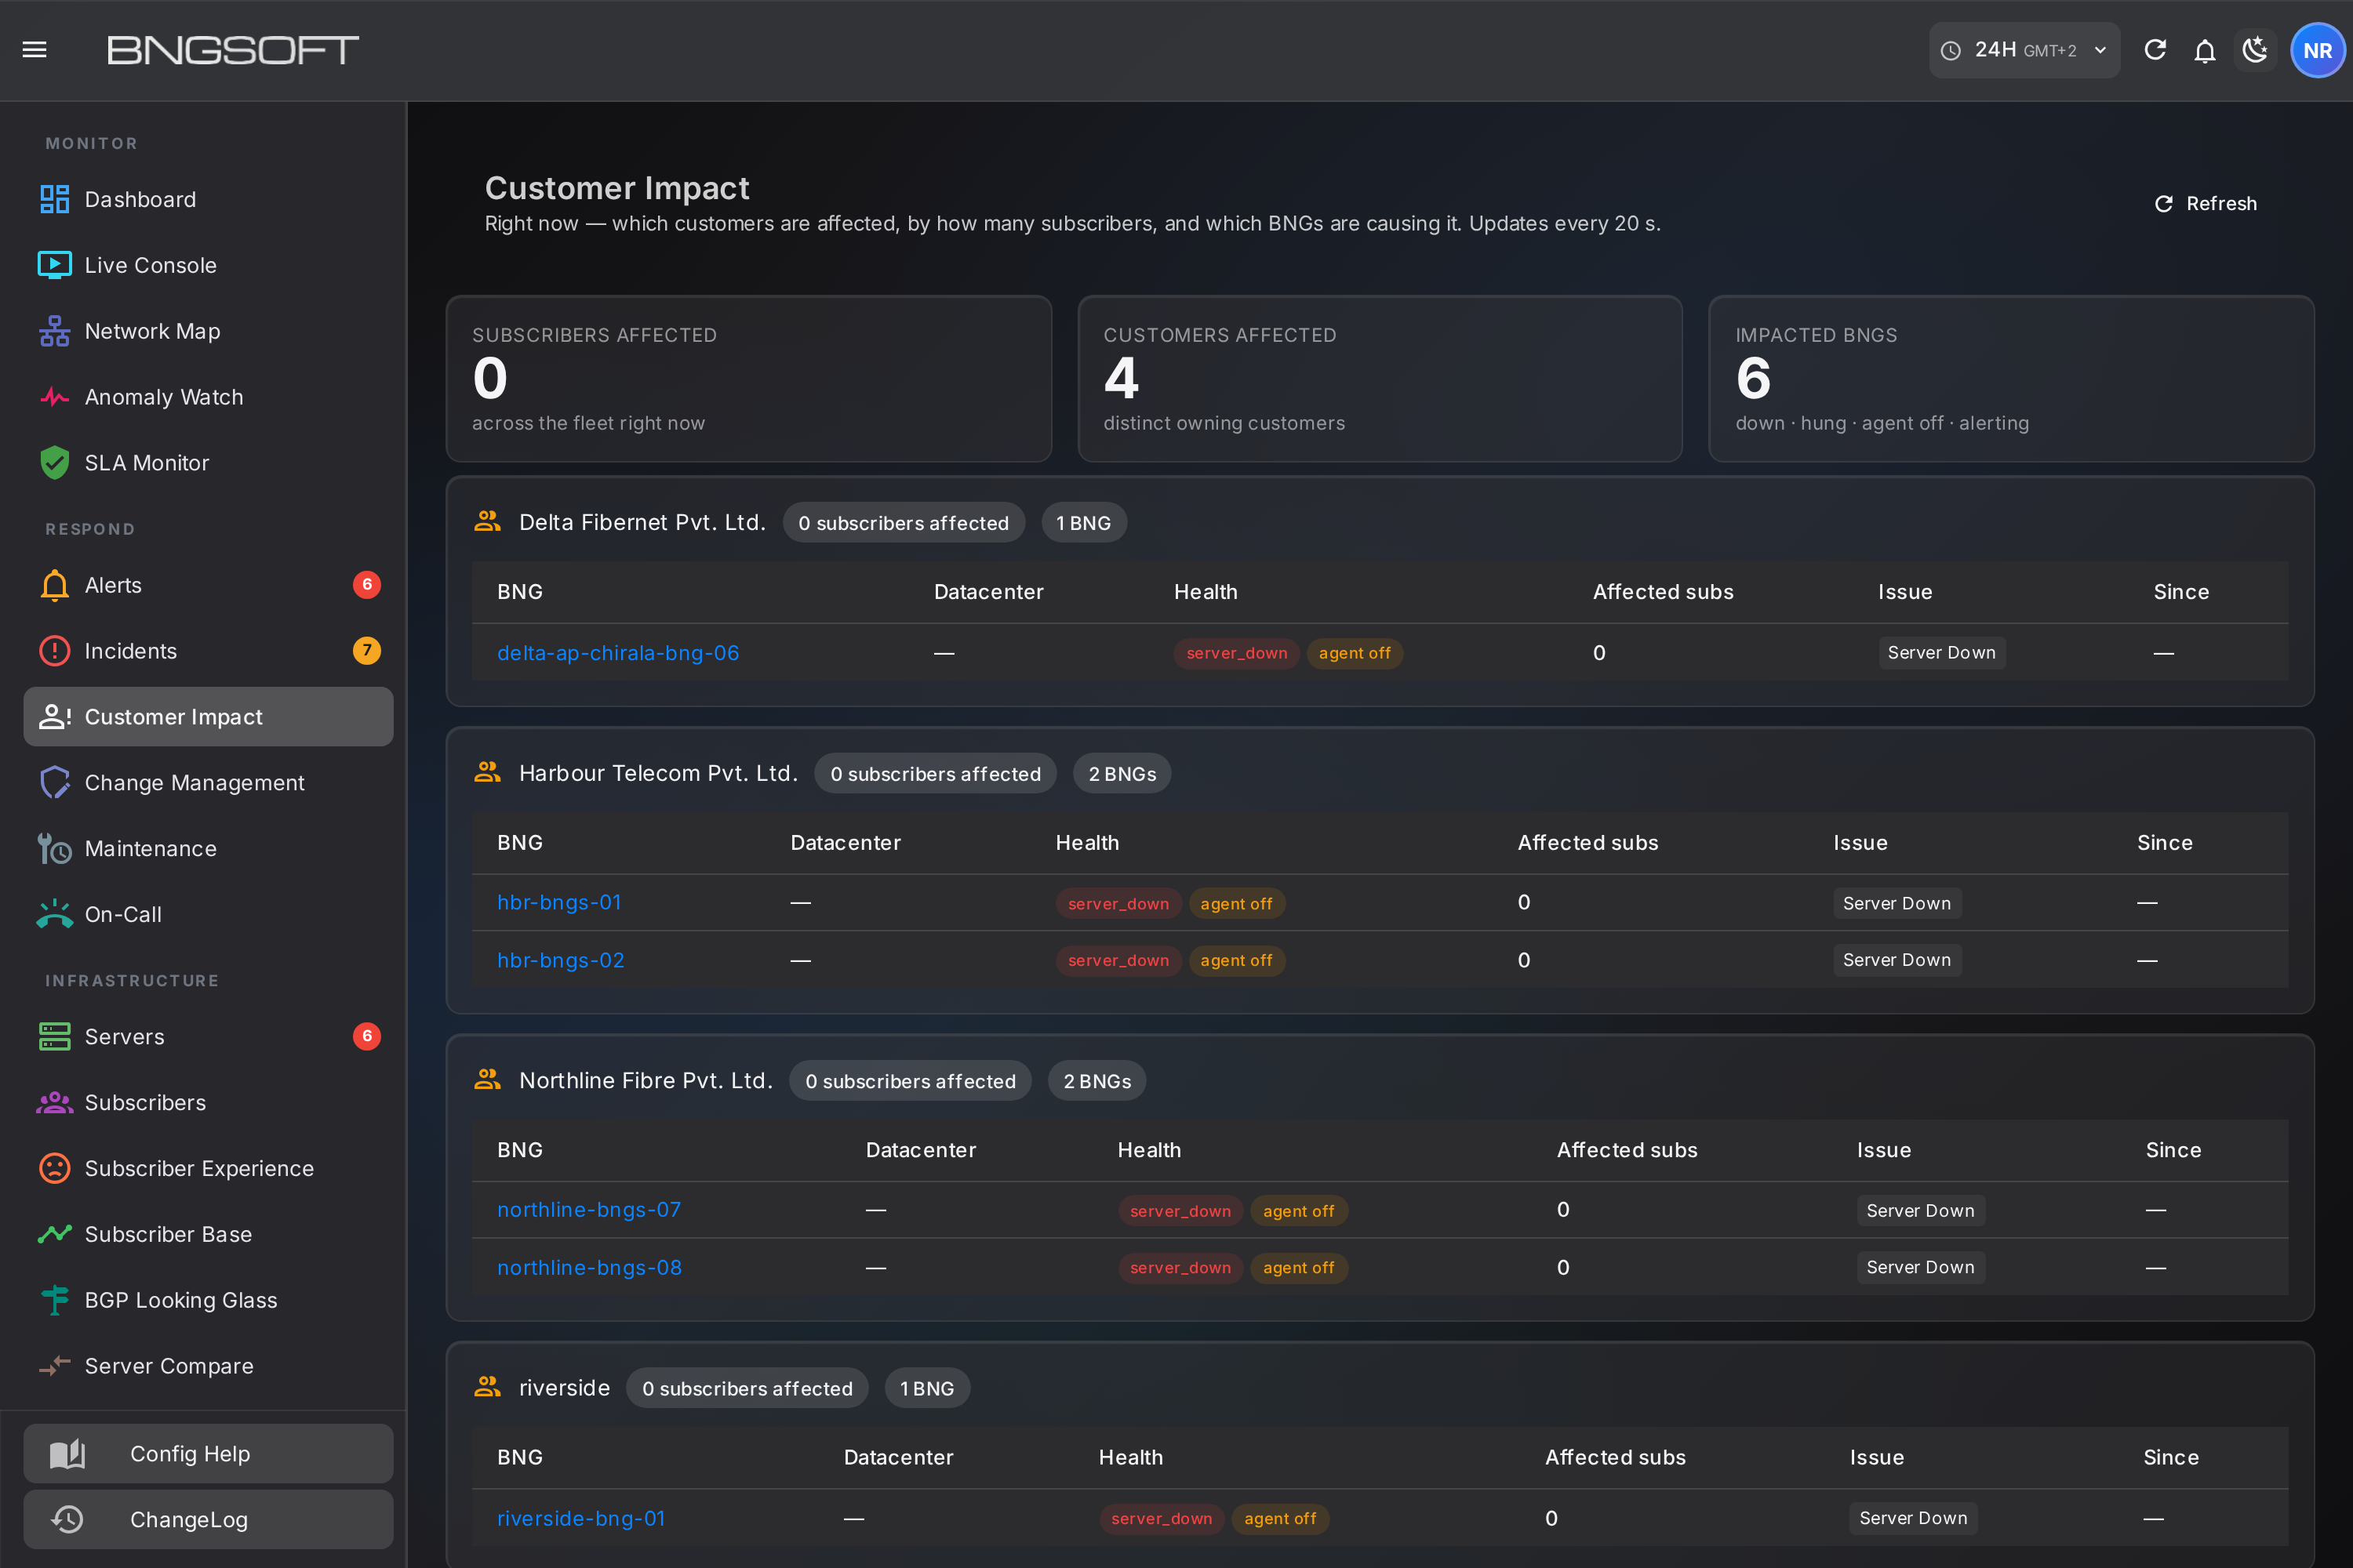Open the 24H GMT+2 time range dropdown
This screenshot has width=2353, height=1568.
coord(2024,50)
